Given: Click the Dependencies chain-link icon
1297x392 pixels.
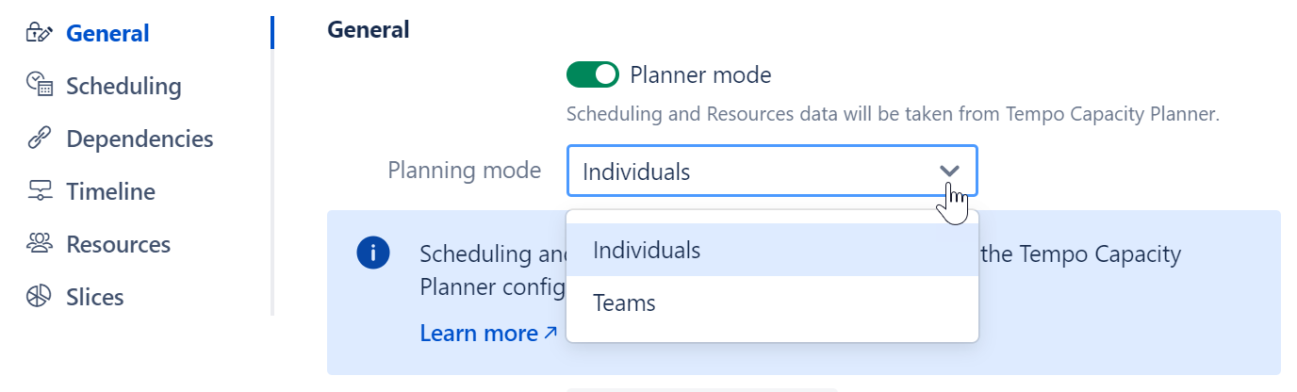Looking at the screenshot, I should click(x=39, y=139).
